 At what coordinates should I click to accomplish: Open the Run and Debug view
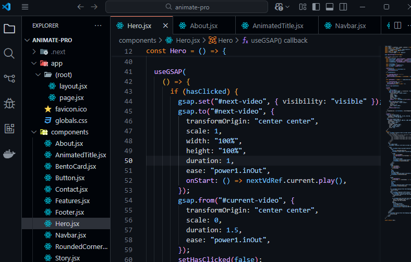point(9,104)
